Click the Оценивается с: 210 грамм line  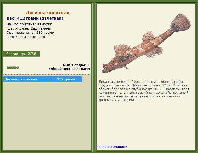click(x=31, y=33)
